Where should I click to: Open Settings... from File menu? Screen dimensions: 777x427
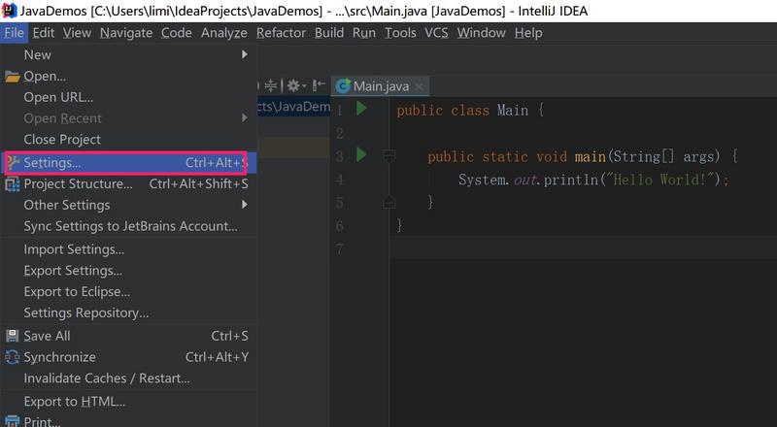pos(129,162)
